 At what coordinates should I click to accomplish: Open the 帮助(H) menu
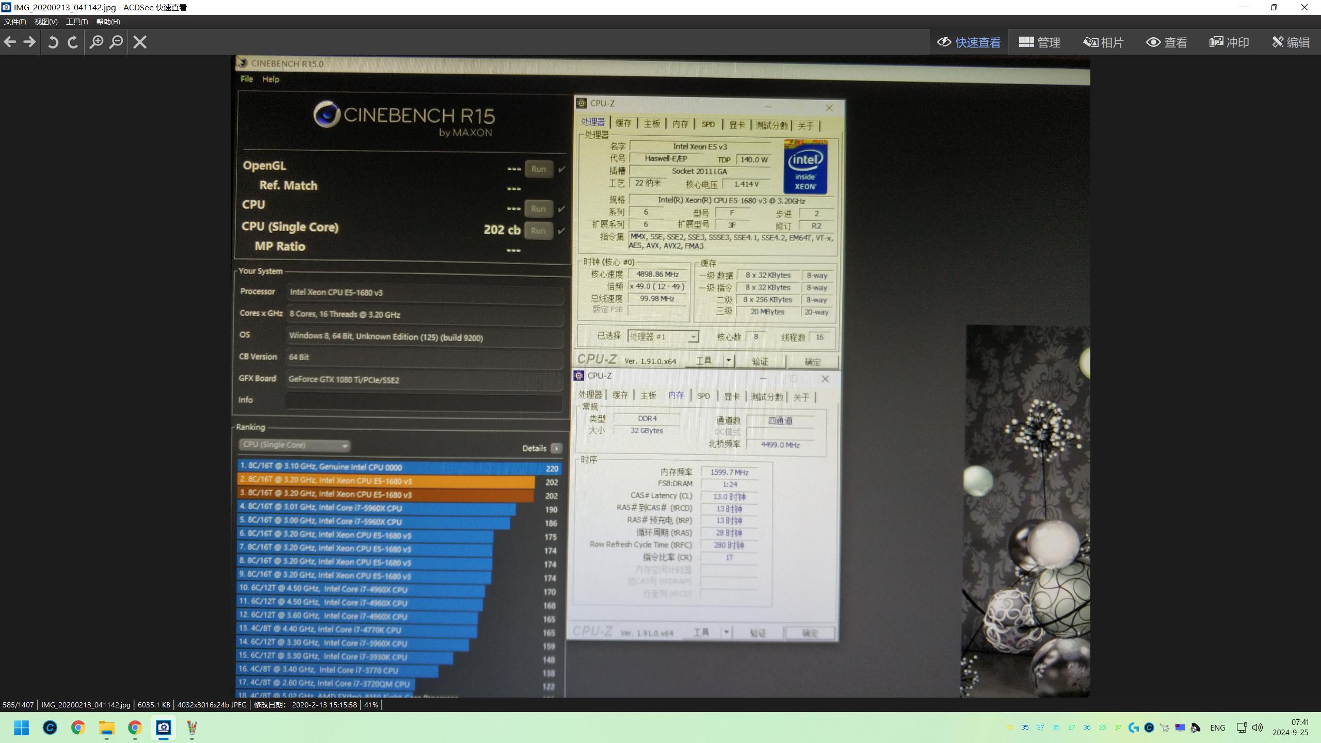coord(108,22)
